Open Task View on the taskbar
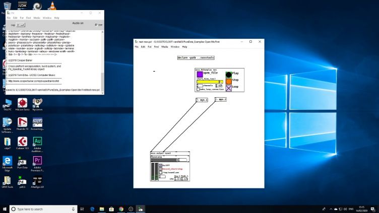This screenshot has width=379, height=213. coord(82,209)
